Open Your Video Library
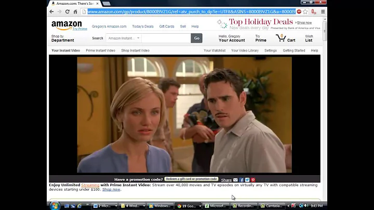This screenshot has width=374, height=210. pyautogui.click(x=245, y=50)
